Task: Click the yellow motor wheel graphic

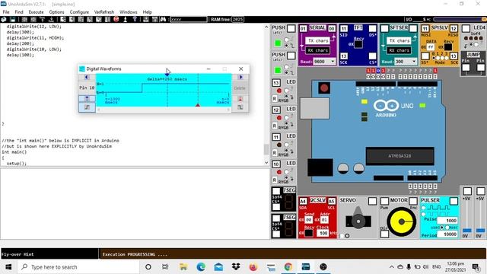Action: tap(401, 221)
